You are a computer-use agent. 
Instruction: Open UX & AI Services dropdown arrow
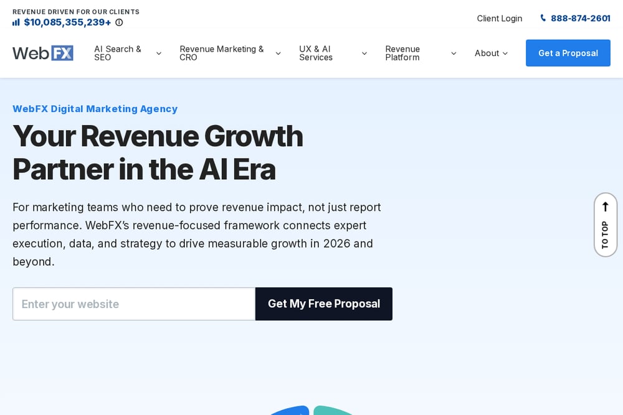click(x=364, y=53)
